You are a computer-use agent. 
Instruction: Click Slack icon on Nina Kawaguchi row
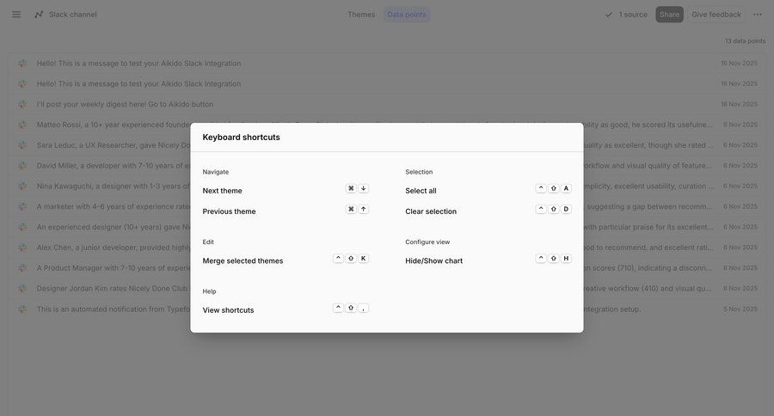[23, 186]
